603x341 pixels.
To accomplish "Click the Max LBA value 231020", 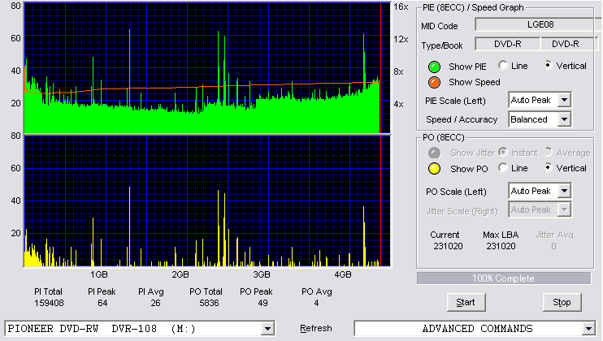I will [x=501, y=246].
